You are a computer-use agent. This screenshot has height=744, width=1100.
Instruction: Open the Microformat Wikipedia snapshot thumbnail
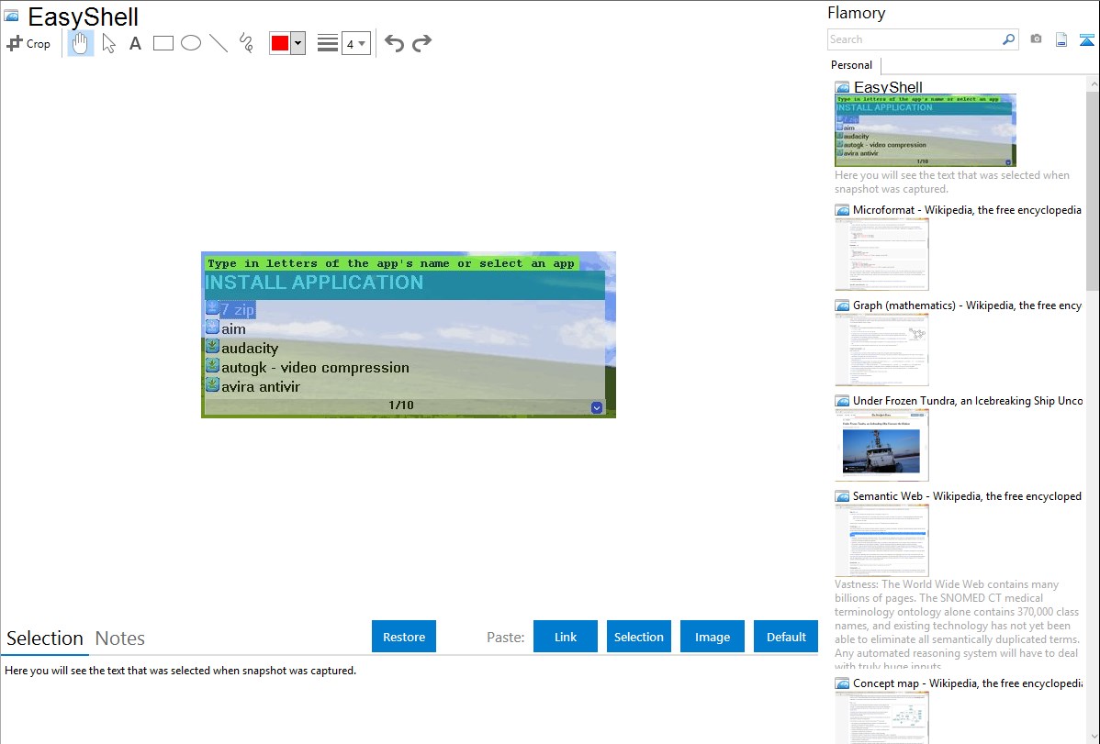(x=881, y=254)
